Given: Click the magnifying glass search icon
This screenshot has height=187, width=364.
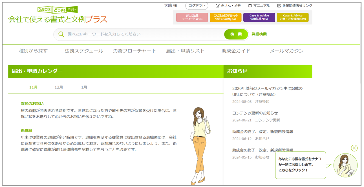Looking at the screenshot, I should click(61, 34).
